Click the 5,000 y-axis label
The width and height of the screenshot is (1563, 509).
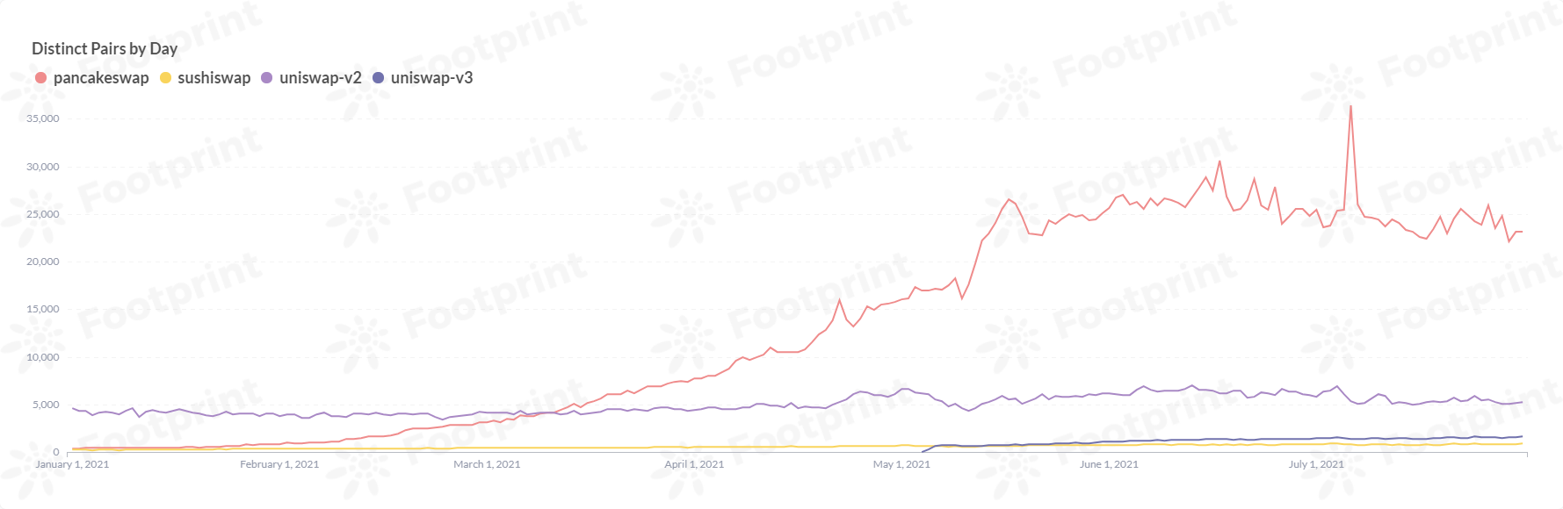point(46,405)
